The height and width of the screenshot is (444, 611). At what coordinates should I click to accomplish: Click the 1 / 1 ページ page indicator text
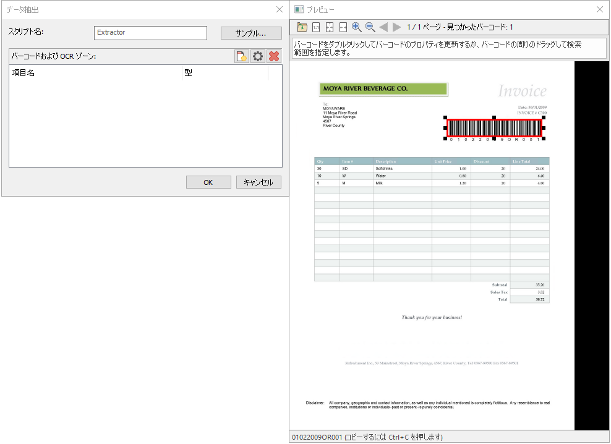pos(424,27)
